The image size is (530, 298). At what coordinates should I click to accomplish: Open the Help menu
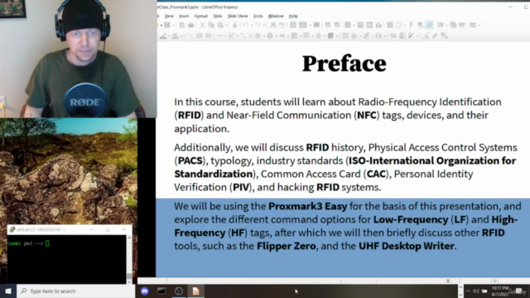293,16
